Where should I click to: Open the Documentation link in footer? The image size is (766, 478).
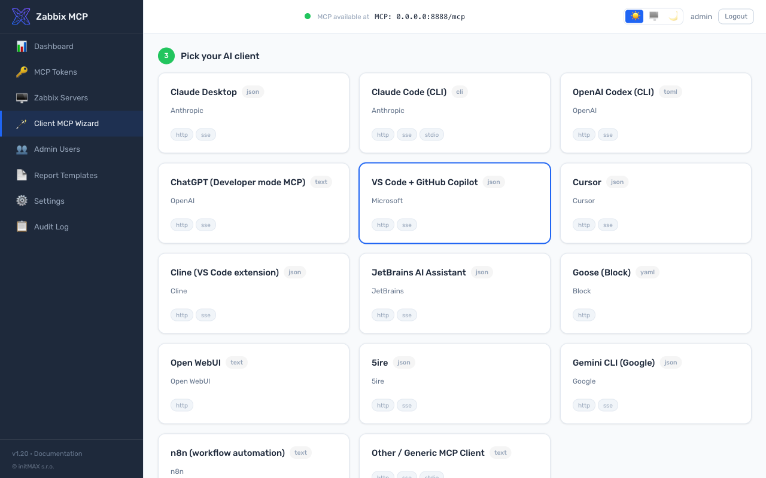point(58,454)
